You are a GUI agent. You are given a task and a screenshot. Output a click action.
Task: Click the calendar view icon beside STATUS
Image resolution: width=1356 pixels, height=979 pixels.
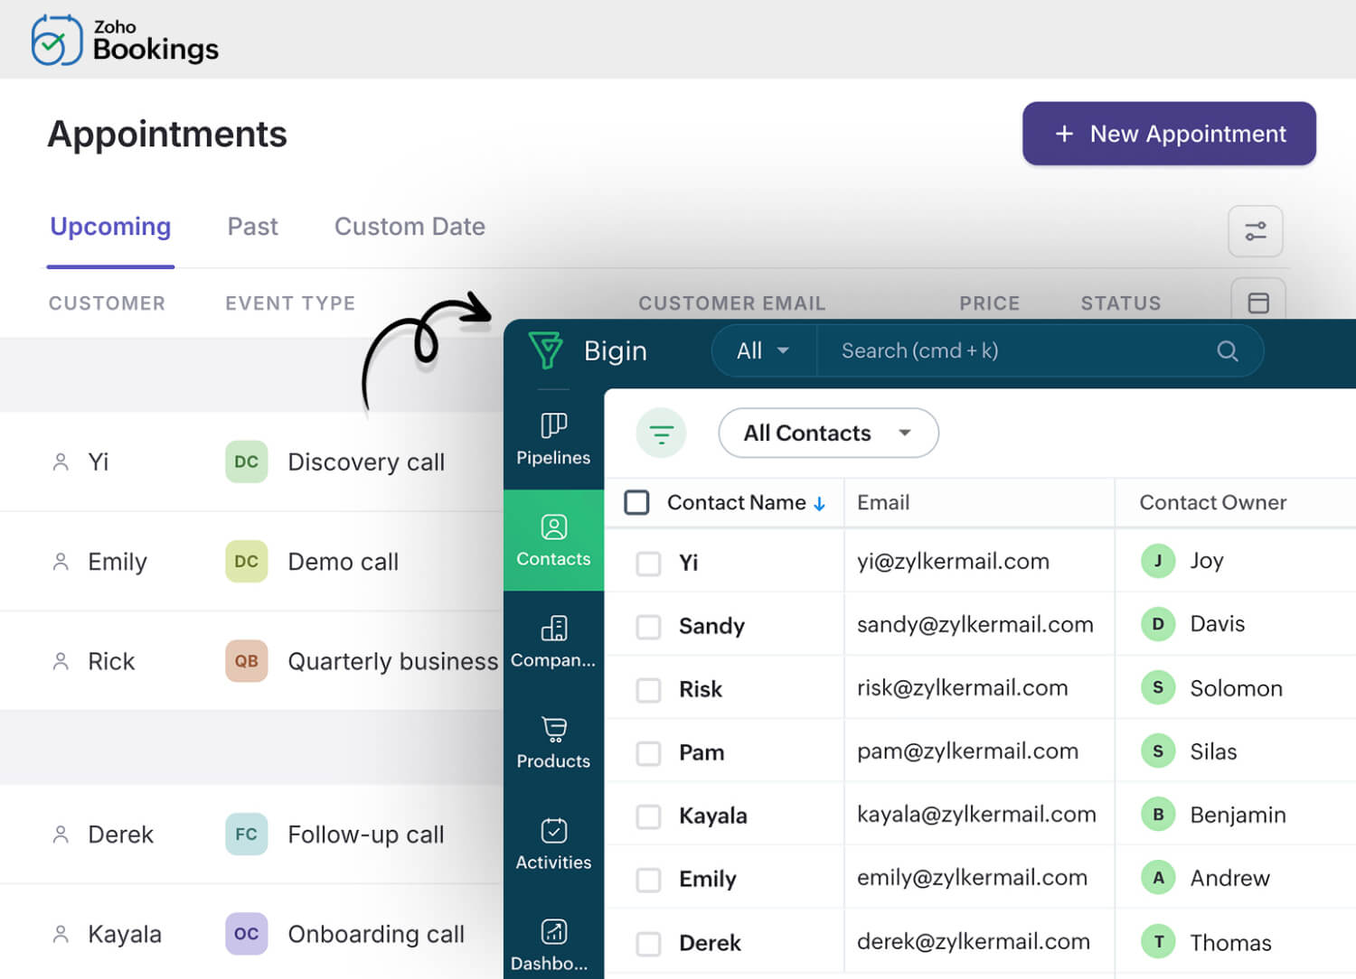(x=1258, y=303)
